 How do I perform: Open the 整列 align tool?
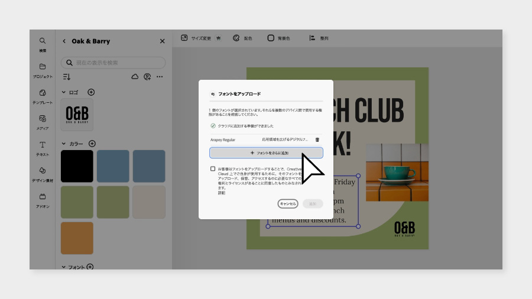pos(319,38)
